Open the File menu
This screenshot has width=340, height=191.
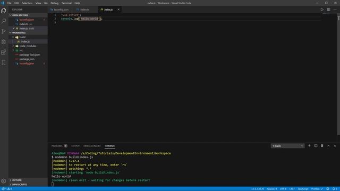click(x=10, y=3)
